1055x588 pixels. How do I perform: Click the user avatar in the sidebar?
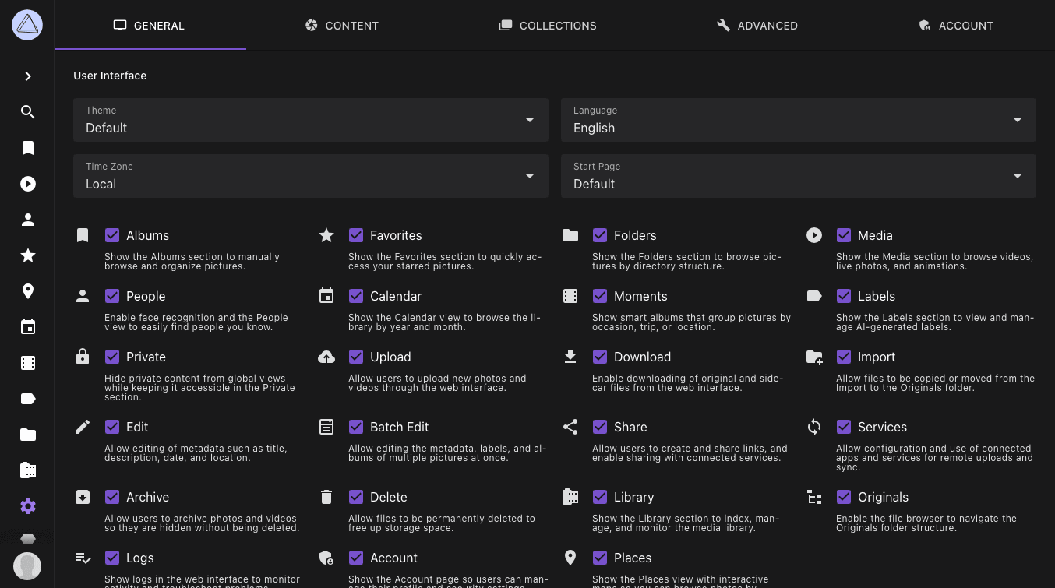point(27,566)
